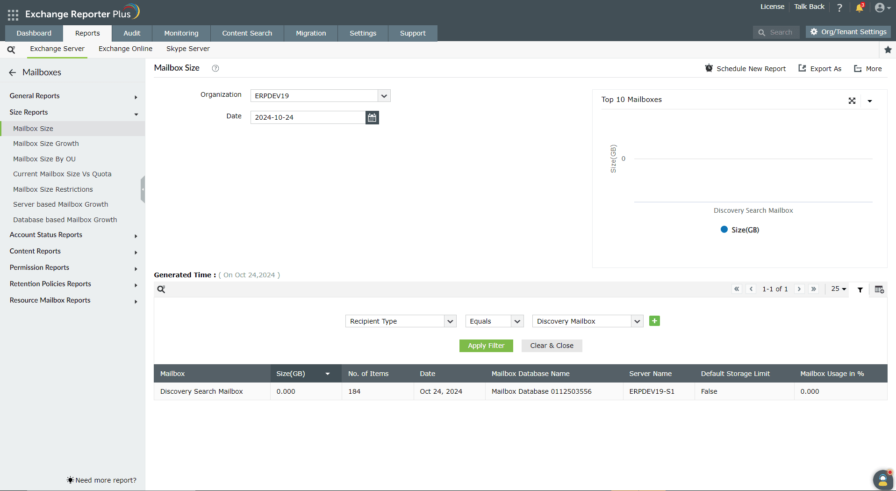Screen dimensions: 896x491
Task: Expand Account Status Reports section
Action: [x=72, y=235]
